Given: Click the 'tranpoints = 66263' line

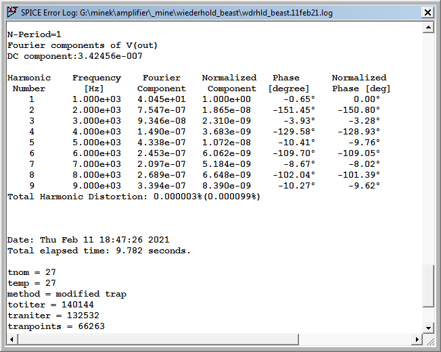Looking at the screenshot, I should 56,326.
